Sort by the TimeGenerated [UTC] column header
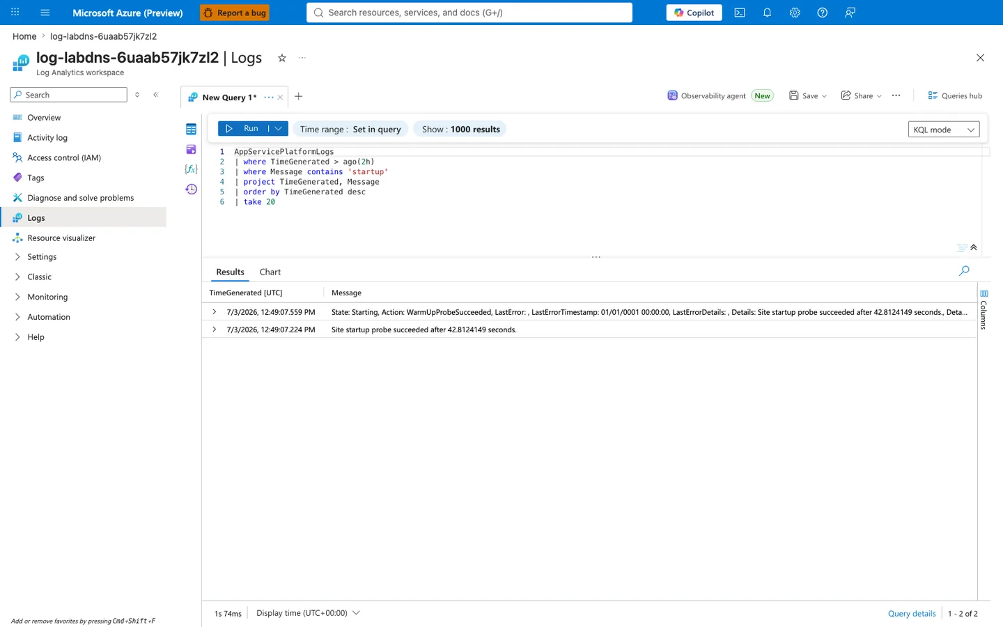 (x=246, y=293)
